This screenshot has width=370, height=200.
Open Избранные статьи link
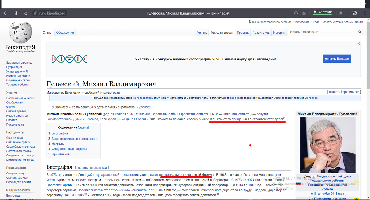18,76
